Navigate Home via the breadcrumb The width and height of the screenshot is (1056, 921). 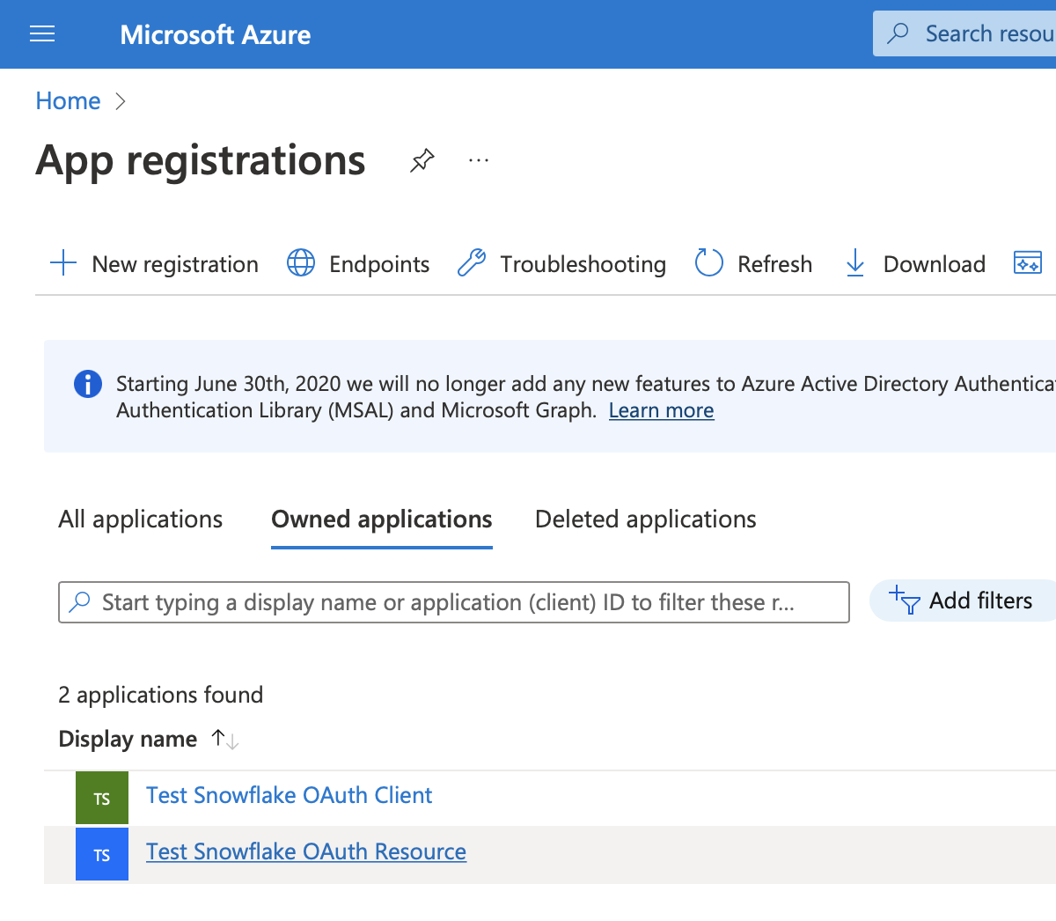click(68, 100)
